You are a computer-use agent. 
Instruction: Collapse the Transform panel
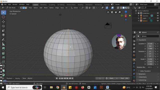click(142, 40)
